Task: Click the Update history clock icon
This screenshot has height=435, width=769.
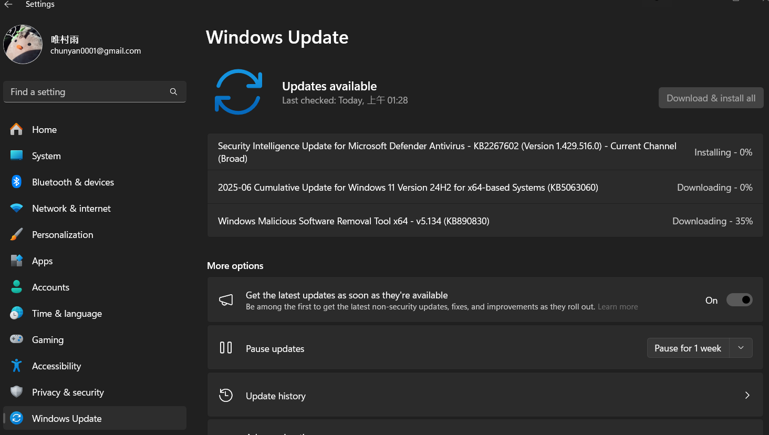Action: tap(226, 395)
